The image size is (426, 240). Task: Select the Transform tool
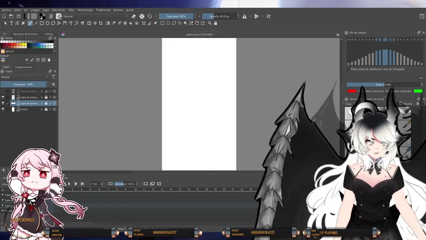pos(89,23)
